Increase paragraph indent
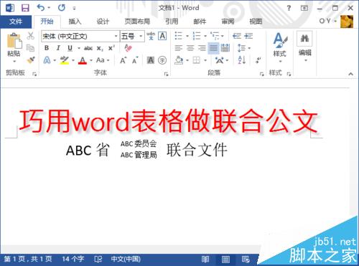The height and width of the screenshot is (266, 359). [x=248, y=36]
